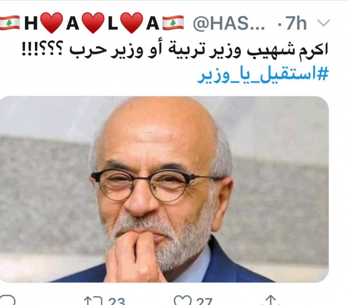This screenshot has width=348, height=305.
Task: Open the blue Arabic hashtag #استقيل_يا_وزير
Action: [262, 75]
